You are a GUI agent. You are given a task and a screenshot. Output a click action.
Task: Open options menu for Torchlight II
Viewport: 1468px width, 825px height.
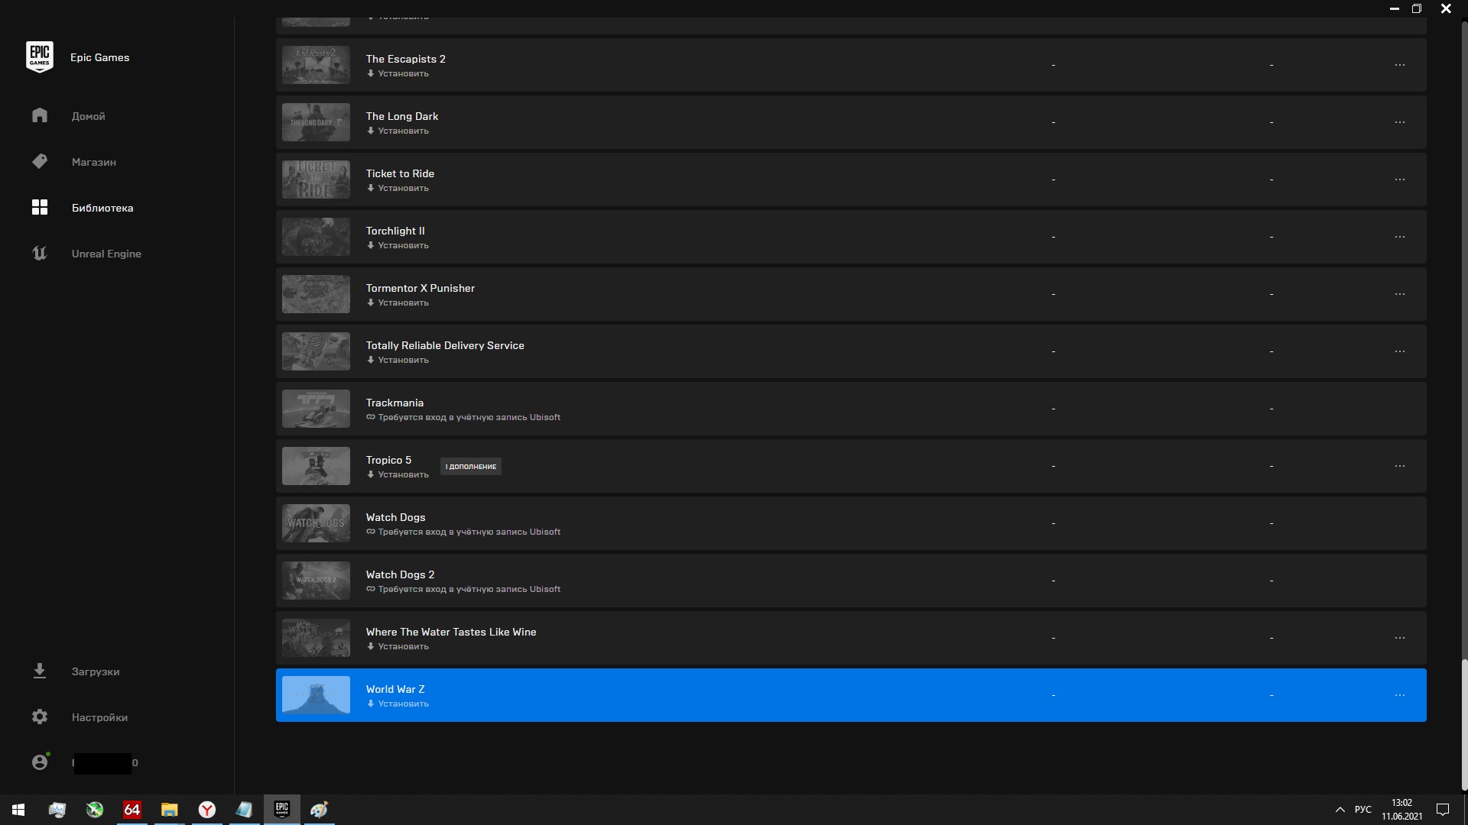pyautogui.click(x=1400, y=237)
